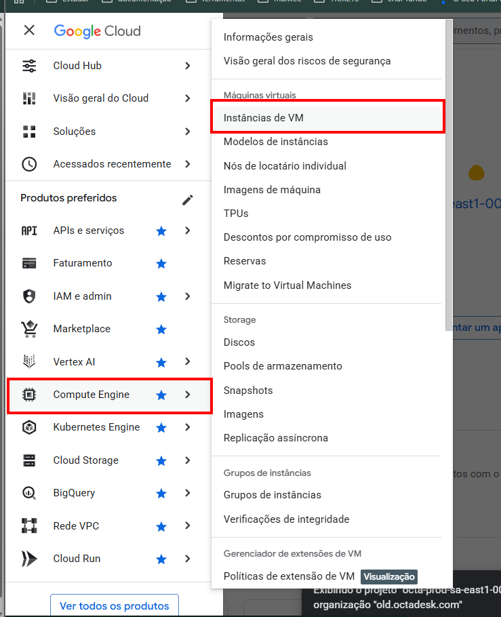Image resolution: width=501 pixels, height=617 pixels.
Task: Open Instâncias de VM menu item
Action: pos(264,118)
